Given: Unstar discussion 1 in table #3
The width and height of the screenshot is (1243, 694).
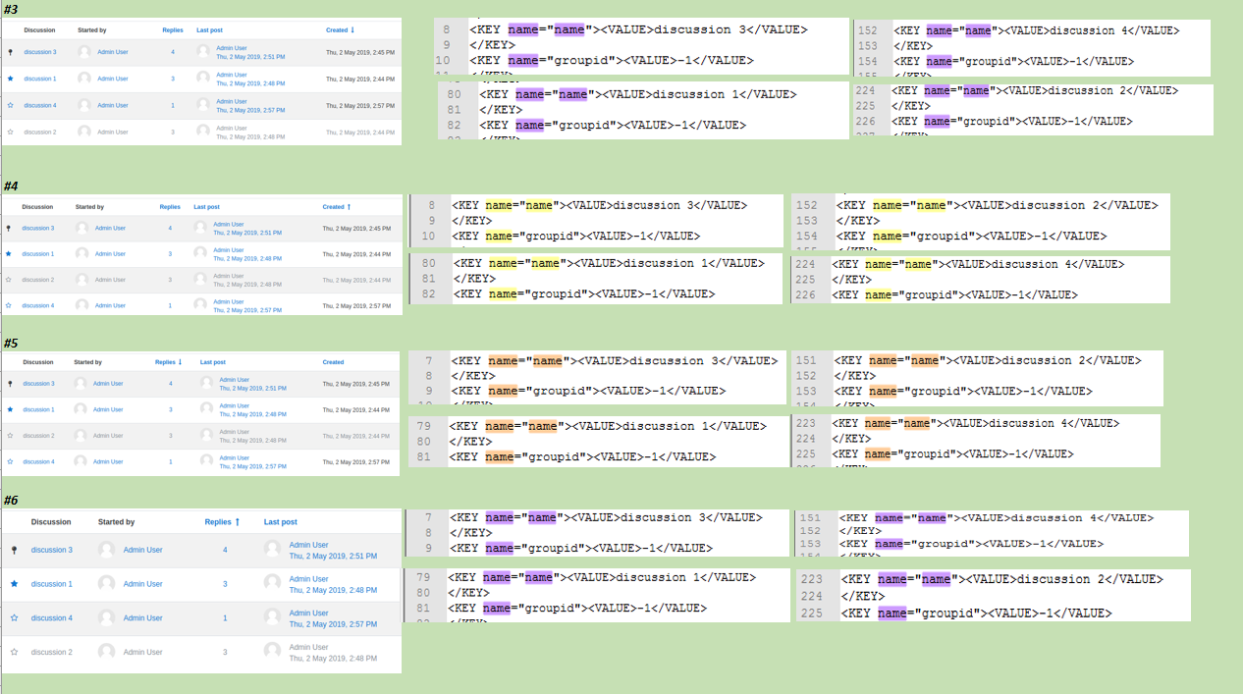Looking at the screenshot, I should [11, 79].
